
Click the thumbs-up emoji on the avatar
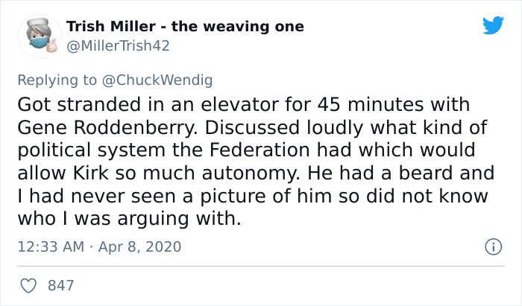[52, 45]
